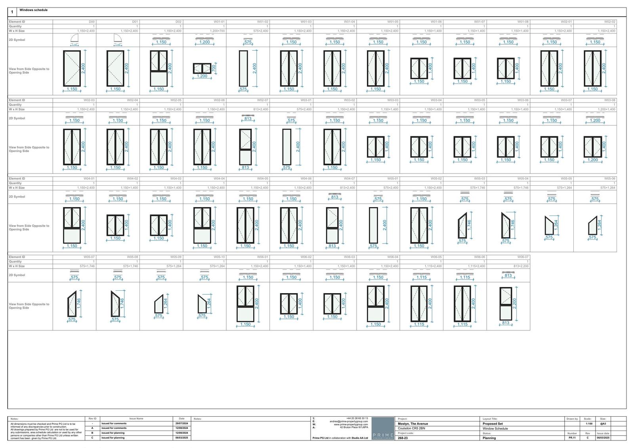The height and width of the screenshot is (448, 634).
Task: Select the Planning status field
Action: tap(489, 438)
